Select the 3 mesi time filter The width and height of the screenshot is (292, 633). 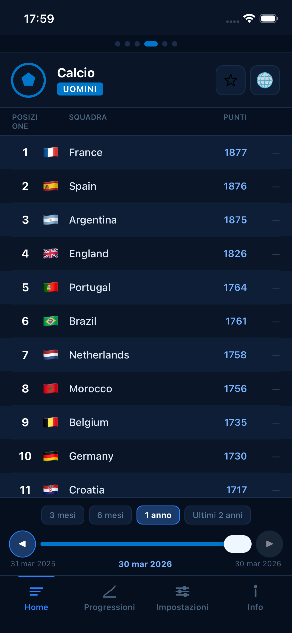[62, 515]
